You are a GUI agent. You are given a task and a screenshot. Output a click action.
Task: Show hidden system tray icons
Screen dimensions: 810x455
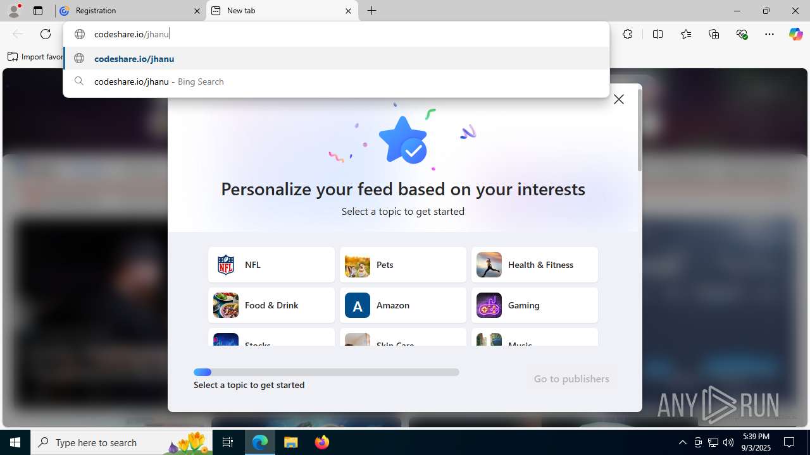[682, 442]
